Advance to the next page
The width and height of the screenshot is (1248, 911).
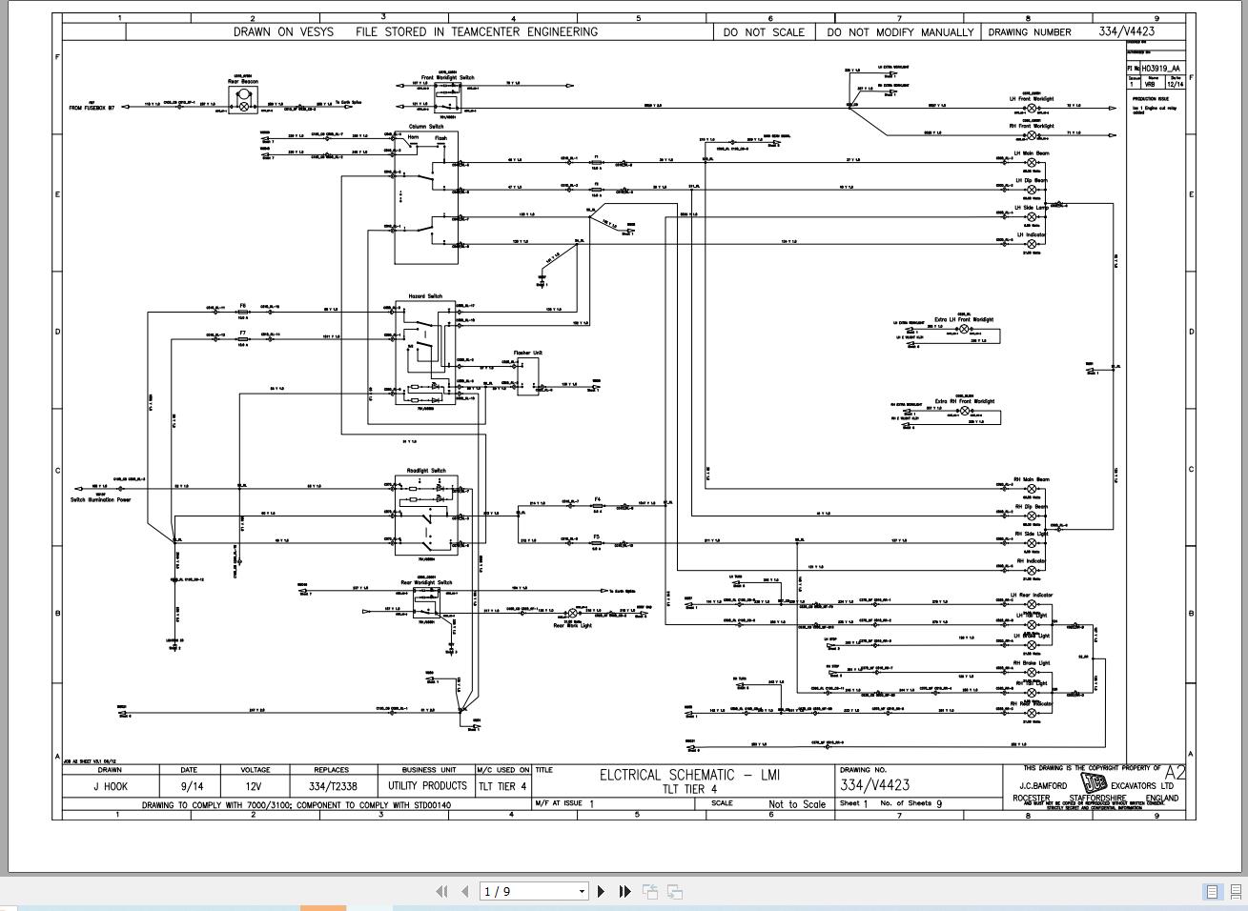[600, 891]
